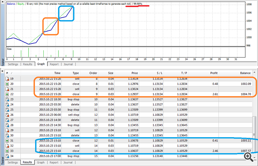This screenshot has height=166, width=258.
Task: Sort results by T / P column header
Action: coord(176,73)
